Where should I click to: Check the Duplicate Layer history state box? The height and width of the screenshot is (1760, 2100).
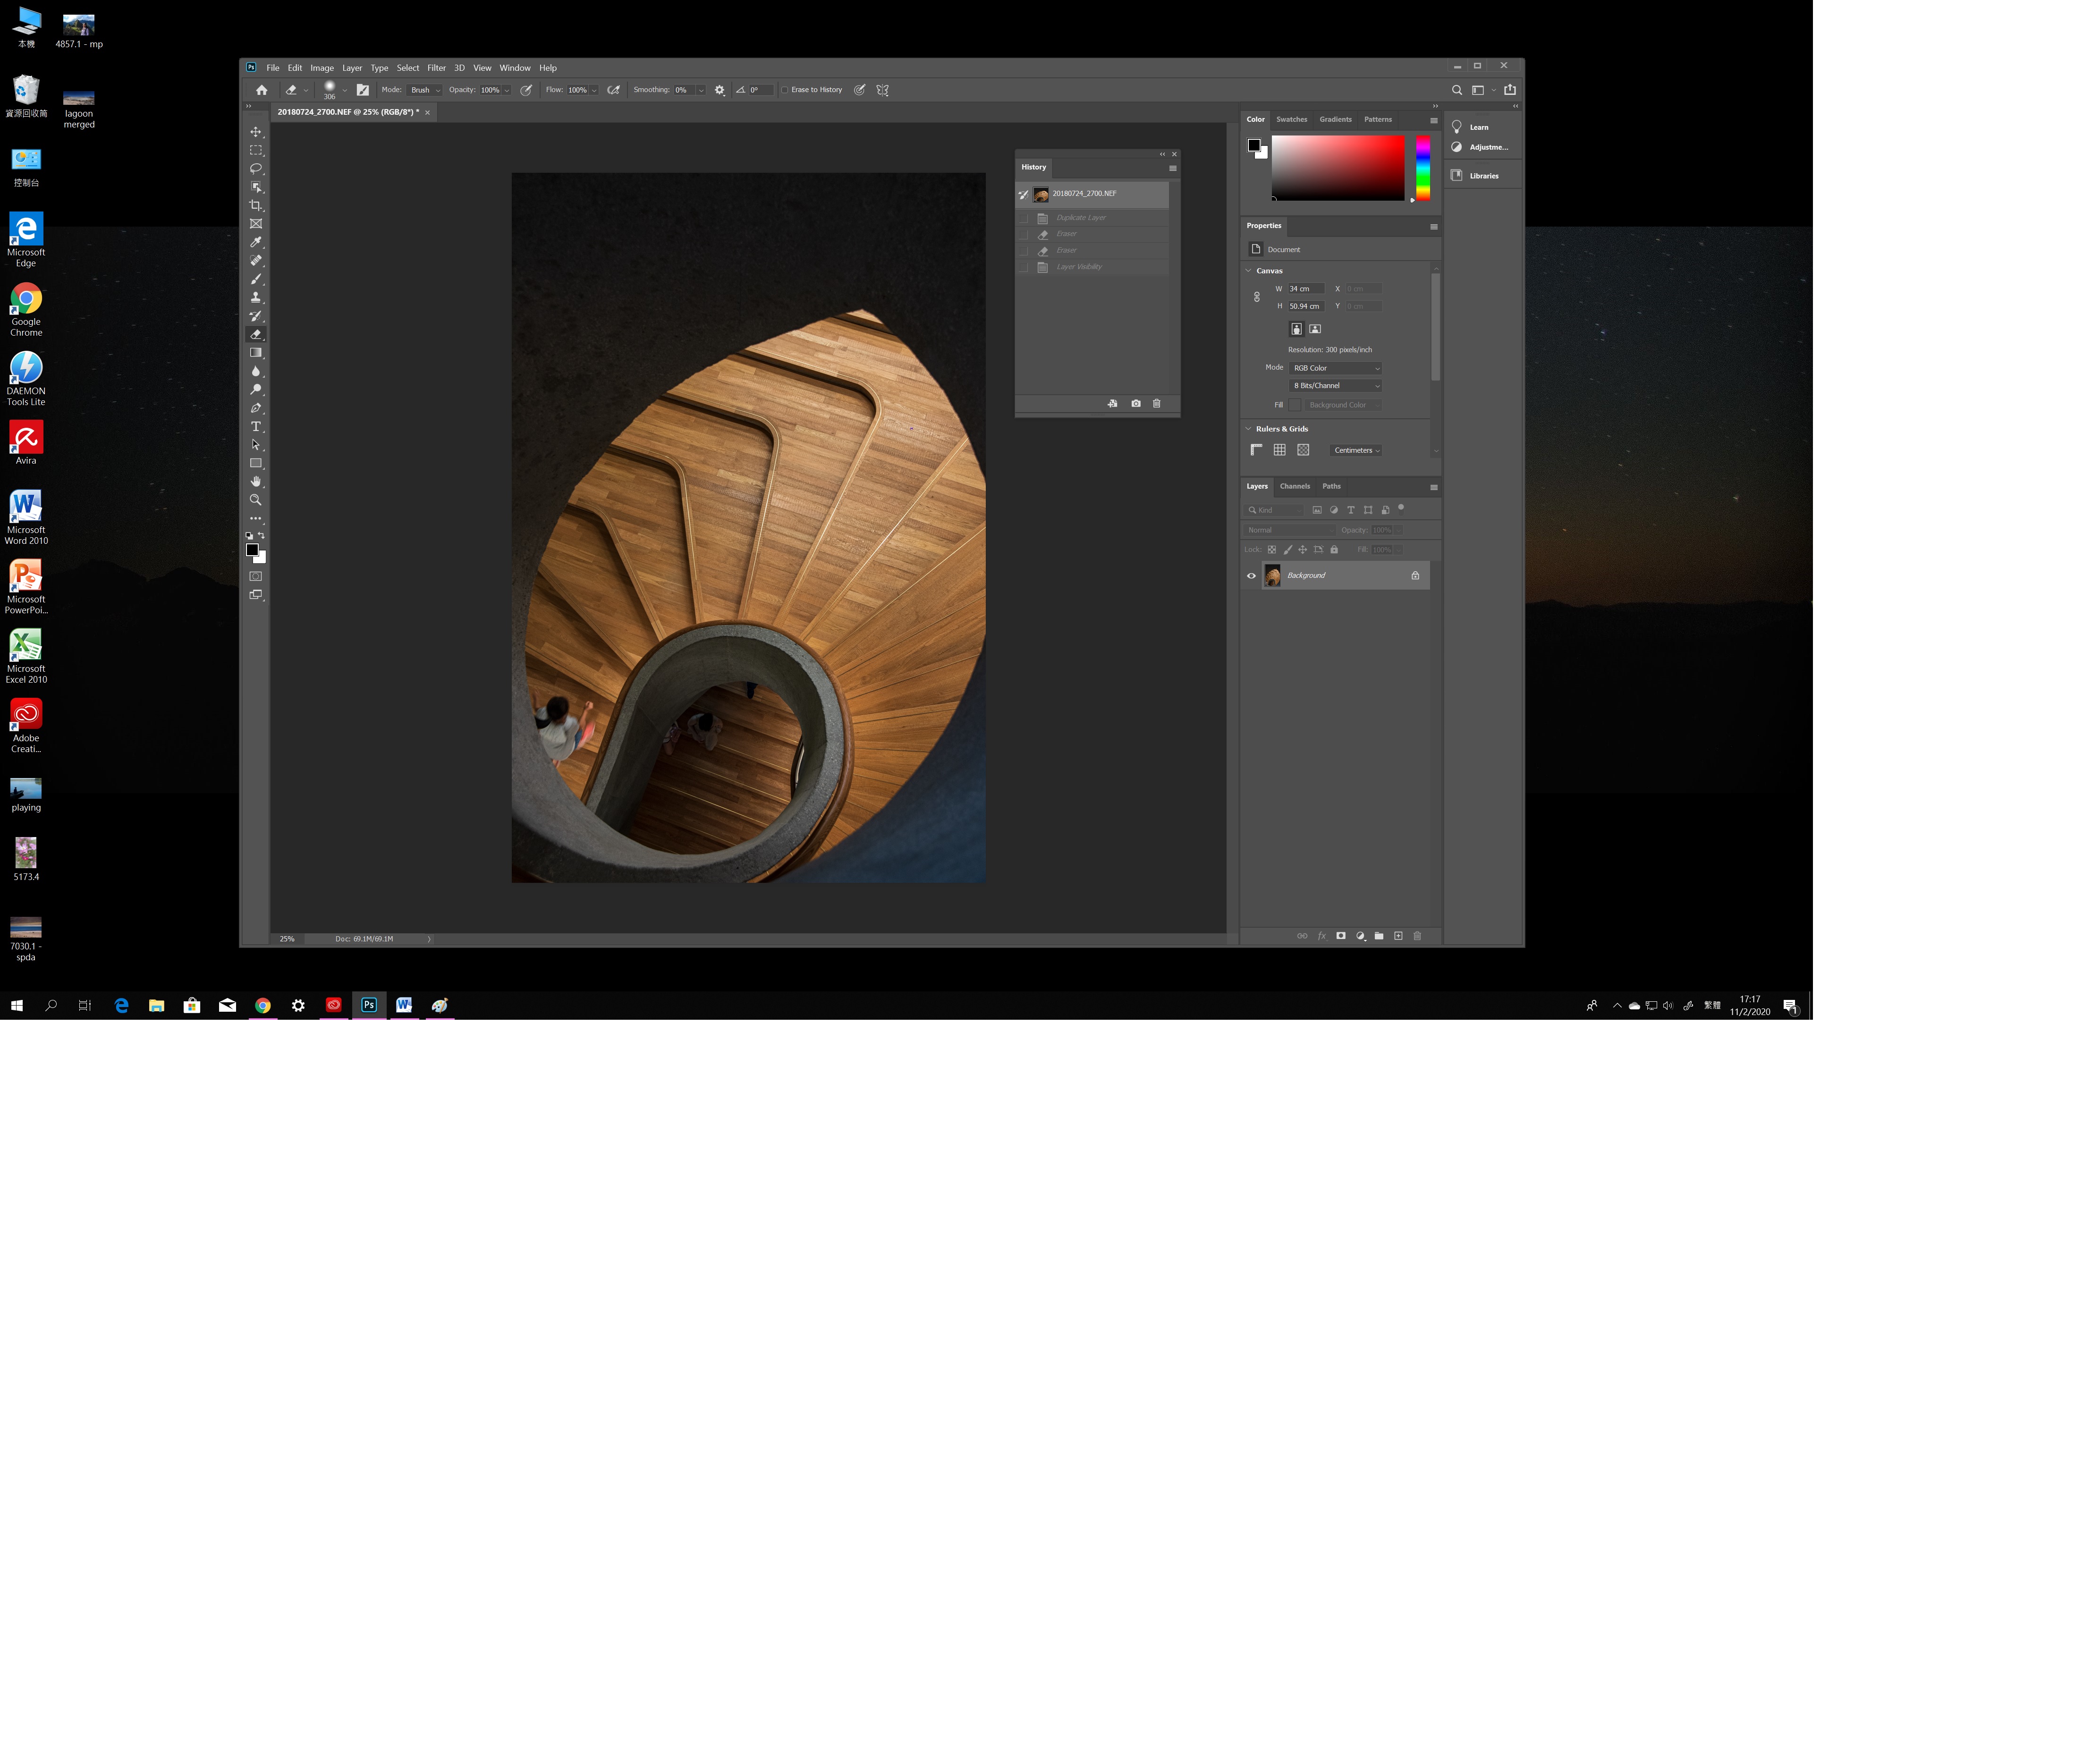[1024, 218]
